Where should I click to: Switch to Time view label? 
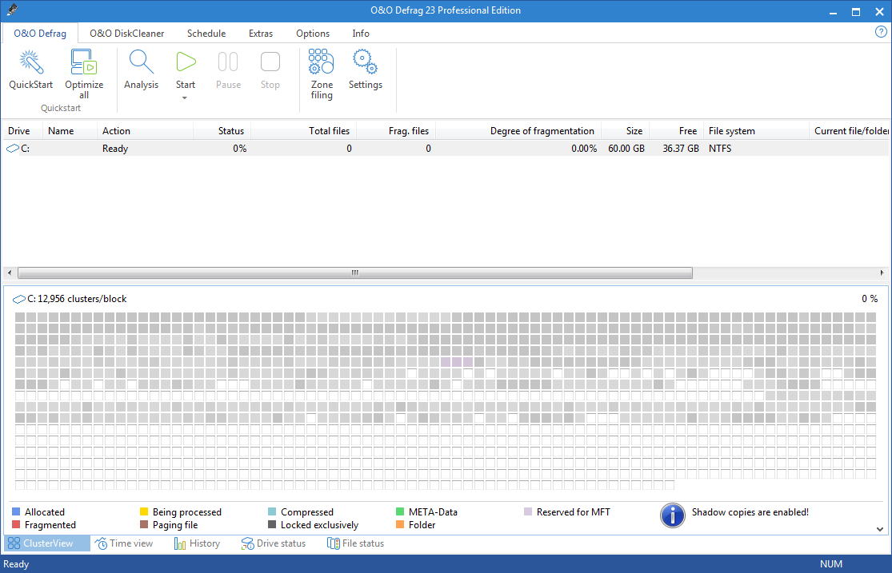[x=131, y=543]
